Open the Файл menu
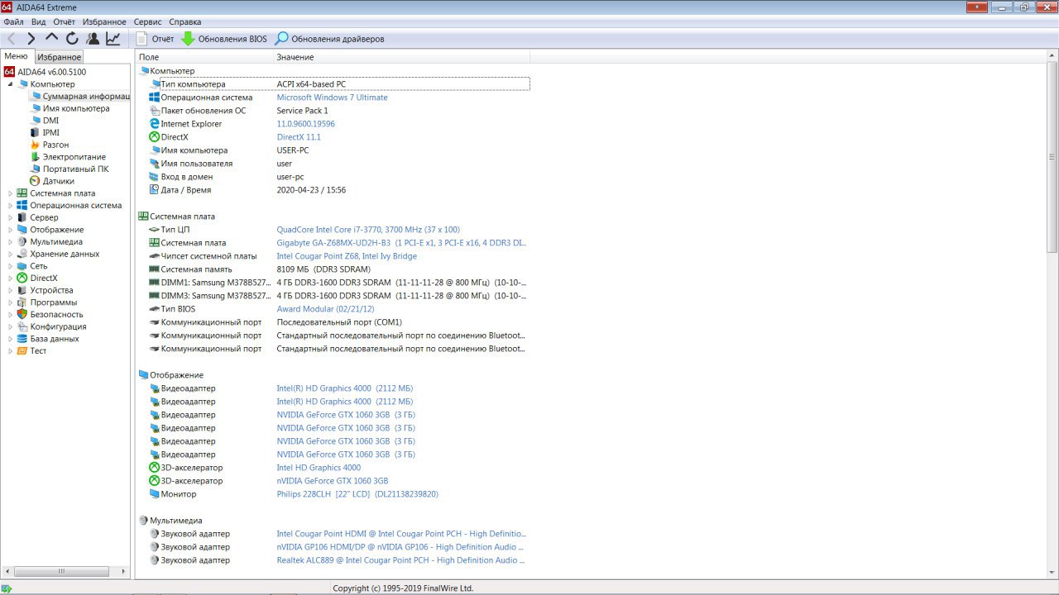 13,21
